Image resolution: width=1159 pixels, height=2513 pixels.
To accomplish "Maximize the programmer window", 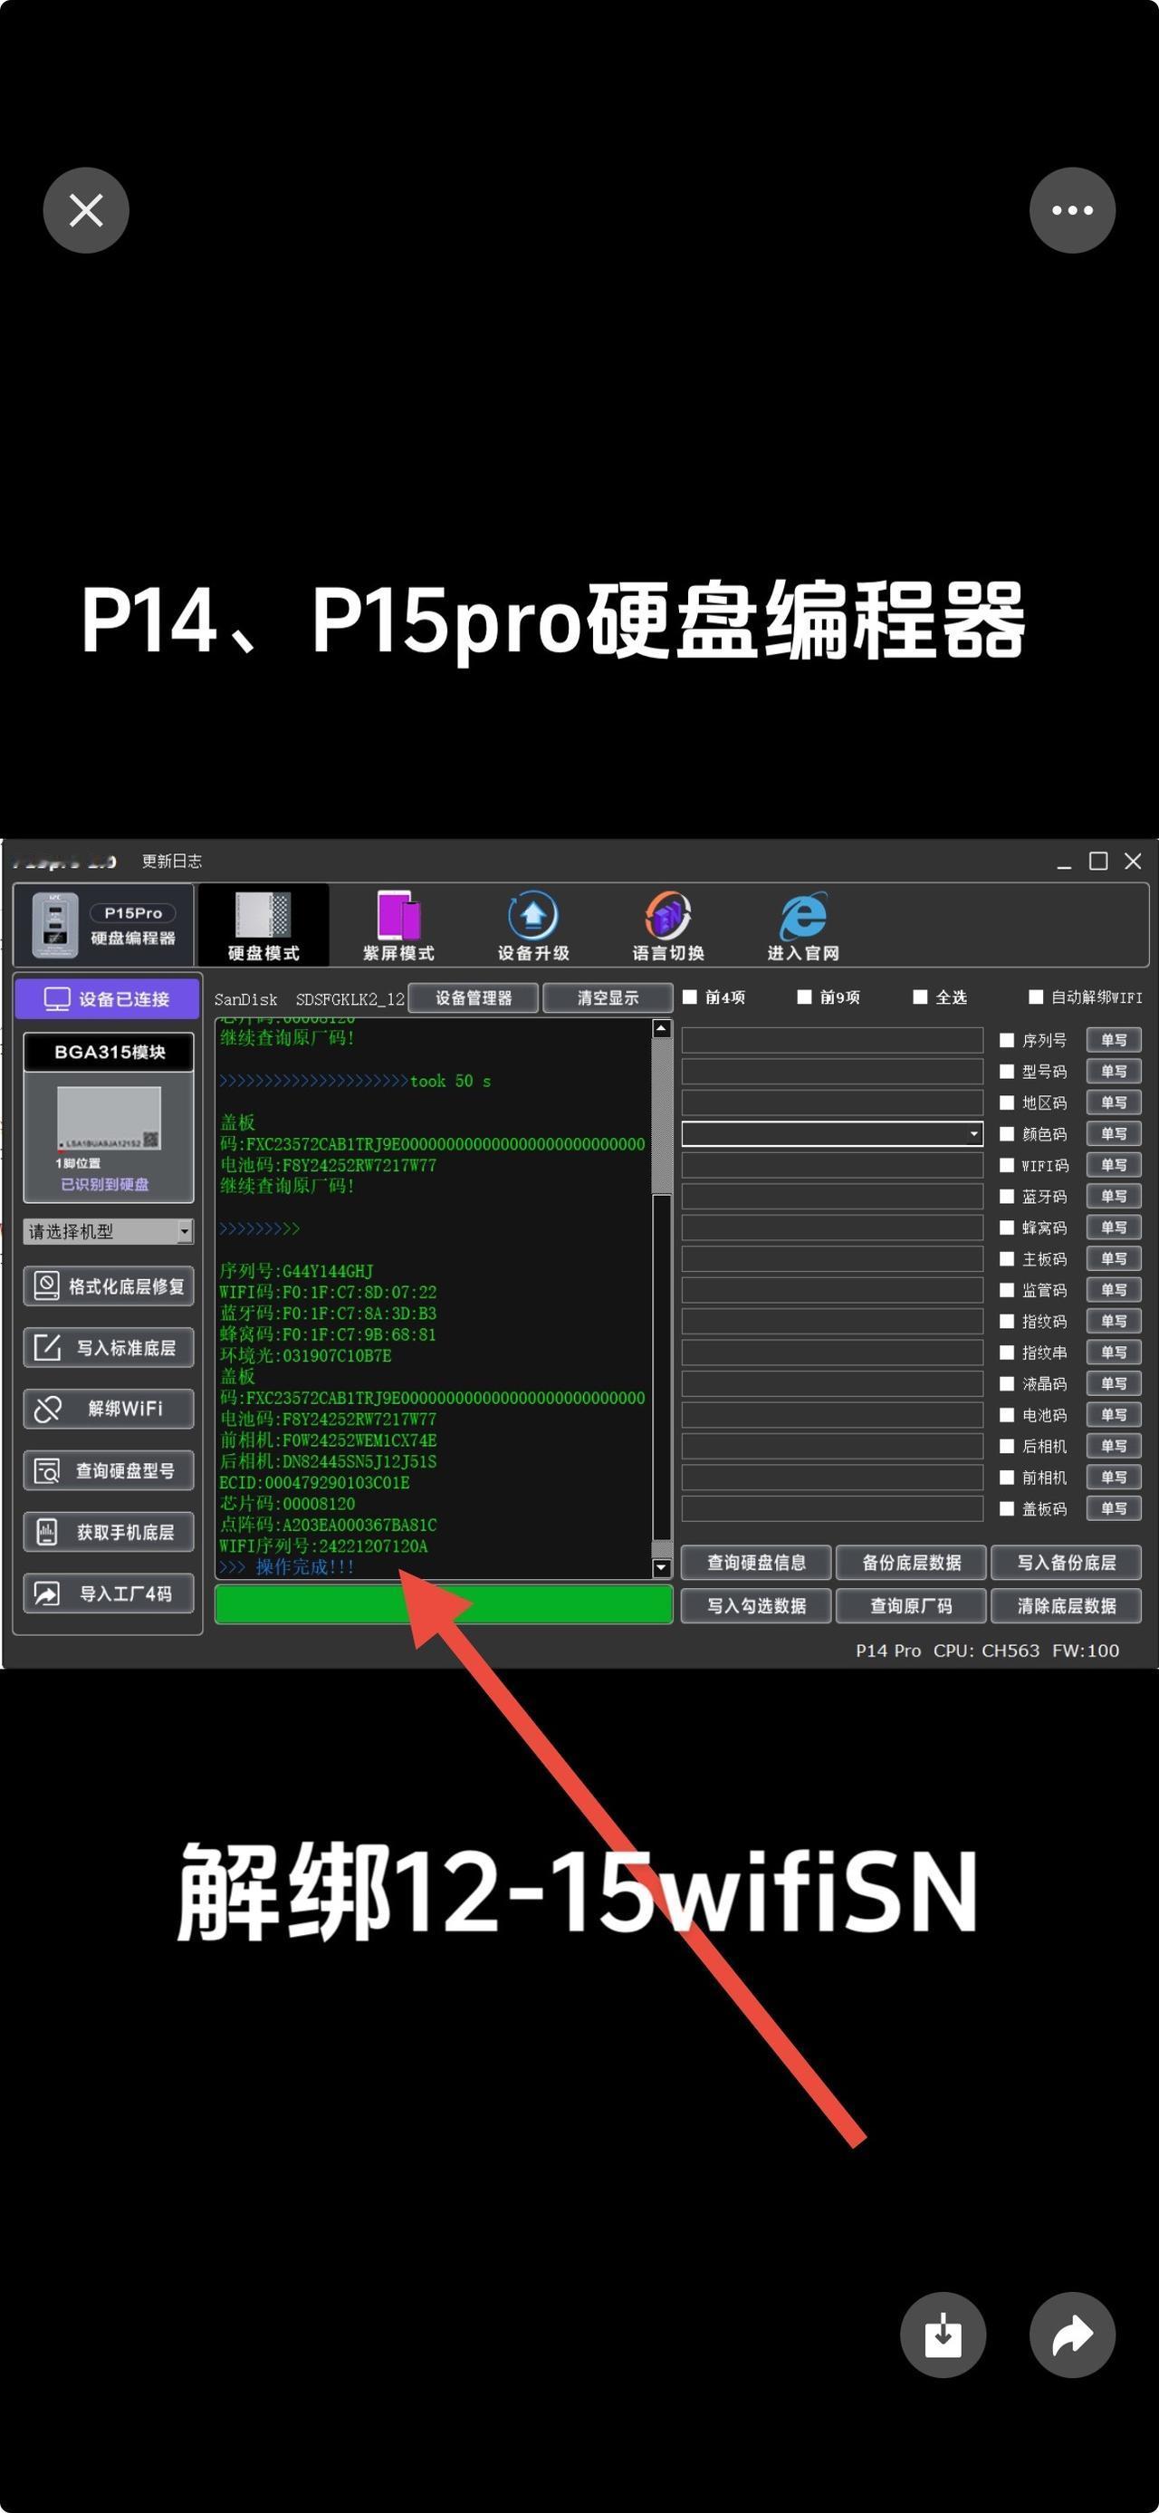I will (x=1098, y=861).
